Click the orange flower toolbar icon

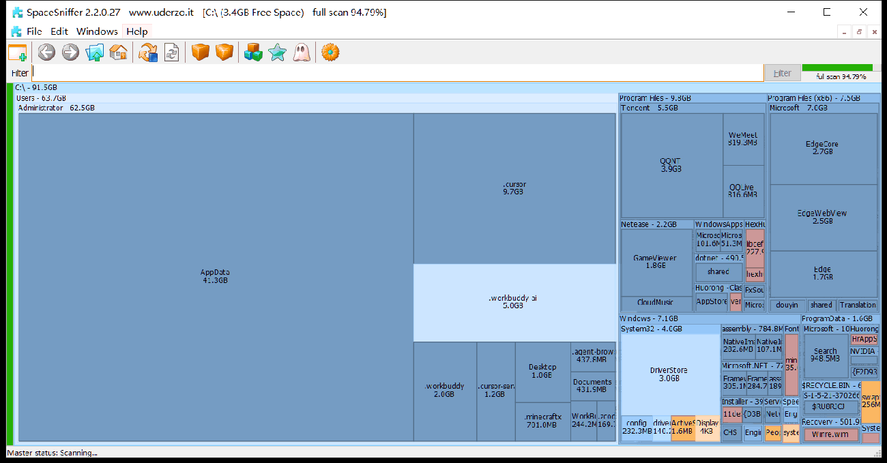(330, 53)
